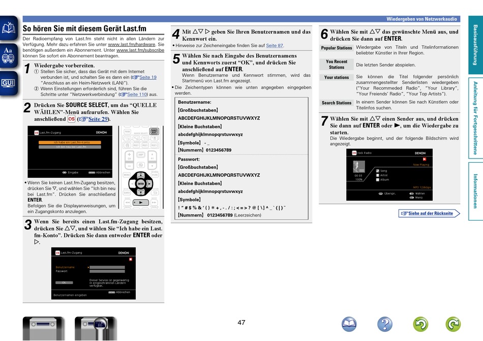Click 'Siehe auf der Rückseite' link
Image resolution: width=483 pixels, height=341 pixels.
(429, 213)
